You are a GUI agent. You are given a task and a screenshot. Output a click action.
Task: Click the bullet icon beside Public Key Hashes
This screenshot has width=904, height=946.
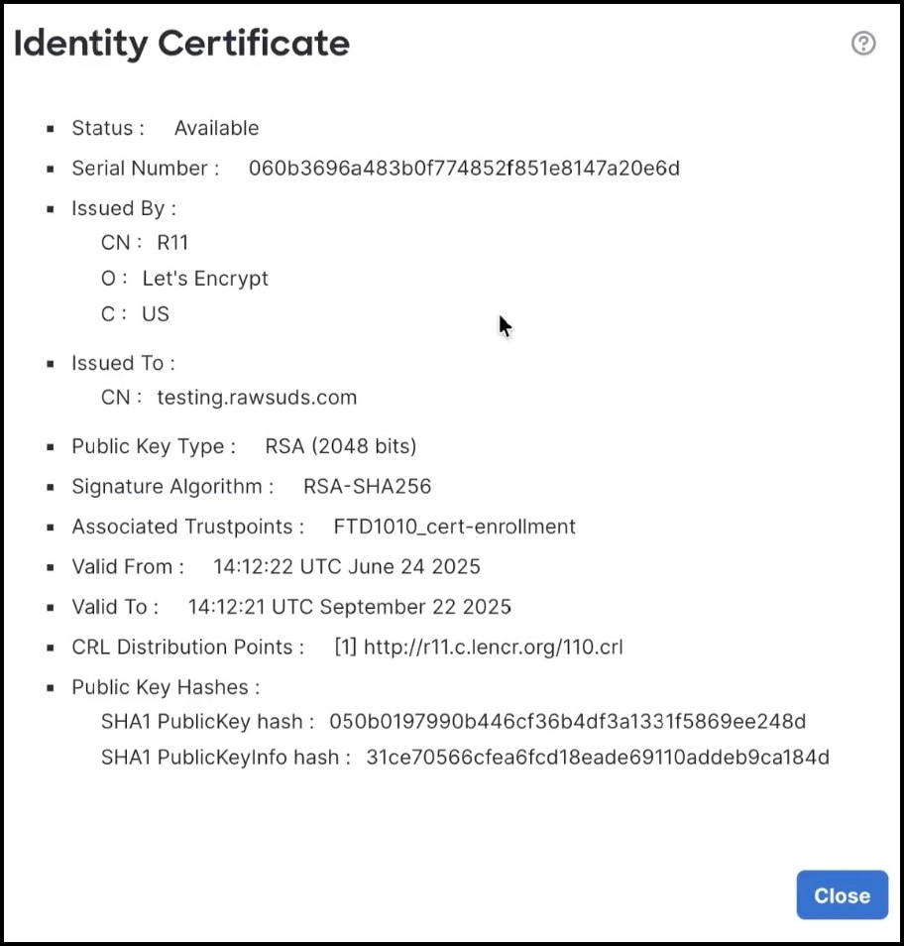tap(52, 687)
